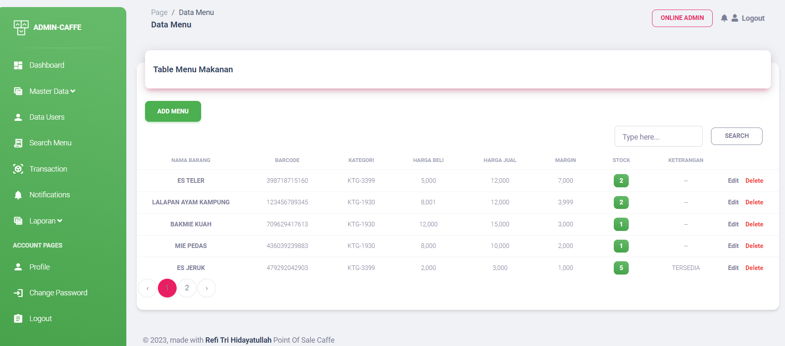Viewport: 785px width, 346px height.
Task: Click the NAMA BARANG column header
Action: point(191,160)
